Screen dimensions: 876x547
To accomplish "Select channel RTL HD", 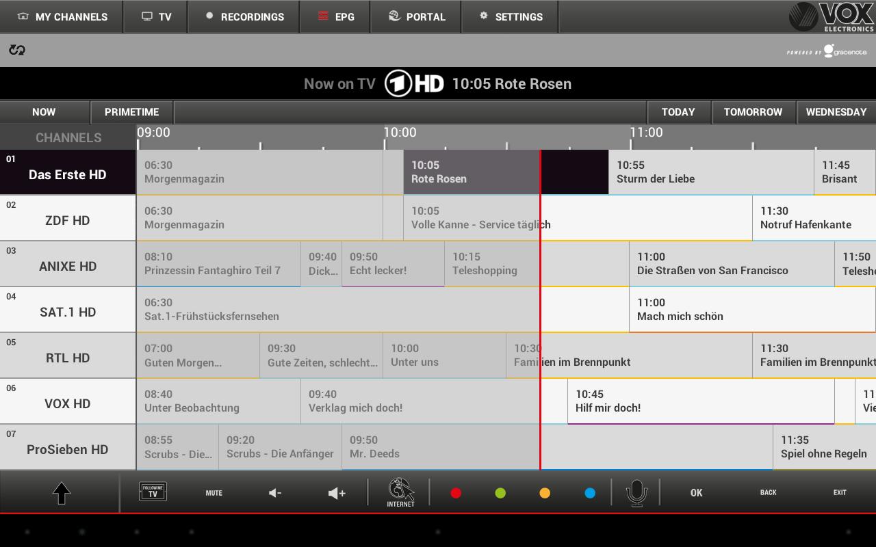I will tap(68, 356).
